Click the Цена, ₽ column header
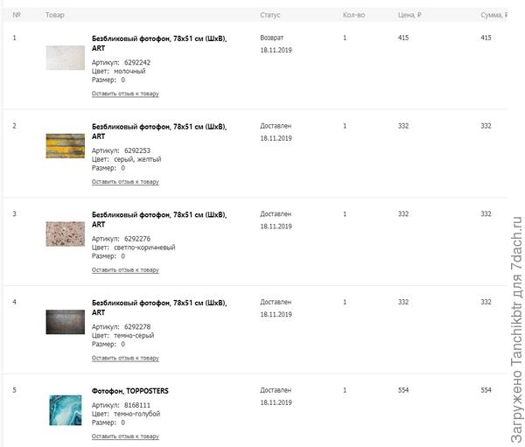Image resolution: width=525 pixels, height=447 pixels. [409, 15]
